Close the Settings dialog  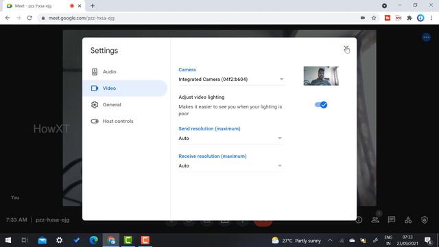pyautogui.click(x=346, y=48)
